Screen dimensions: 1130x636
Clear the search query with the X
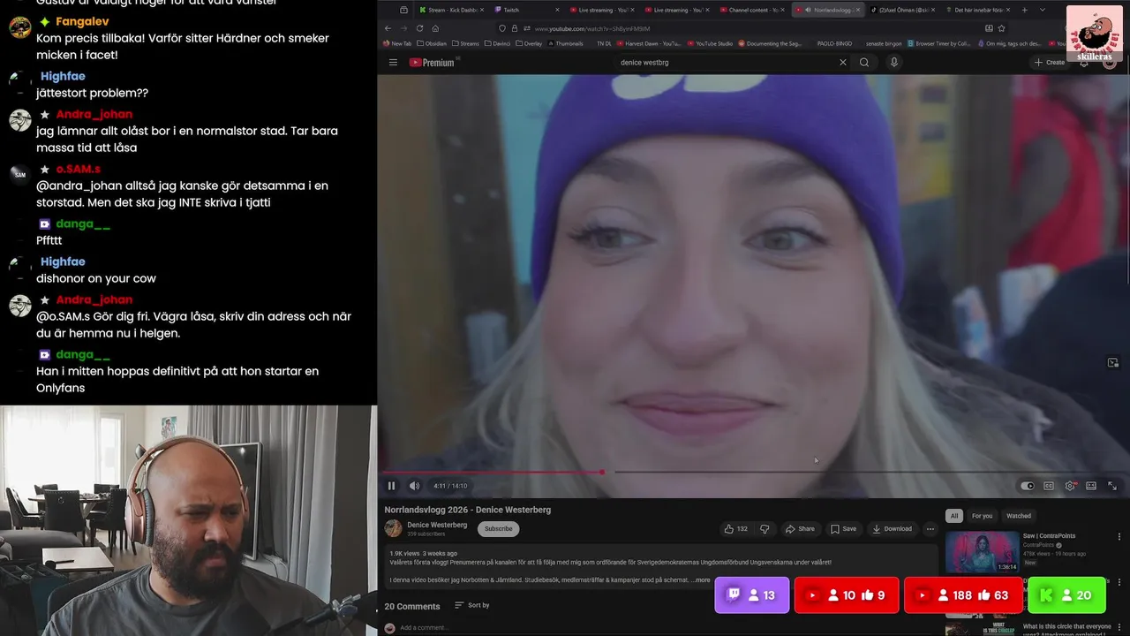click(x=842, y=63)
